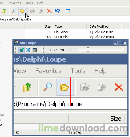Click the Explorer address bar path field

tap(65, 19)
